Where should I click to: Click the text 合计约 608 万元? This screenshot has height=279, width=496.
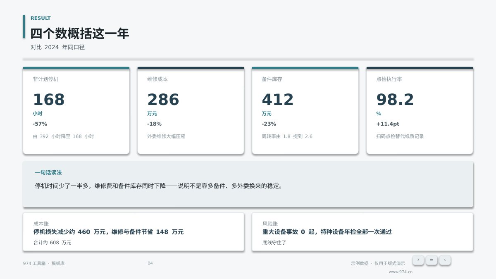(x=52, y=243)
